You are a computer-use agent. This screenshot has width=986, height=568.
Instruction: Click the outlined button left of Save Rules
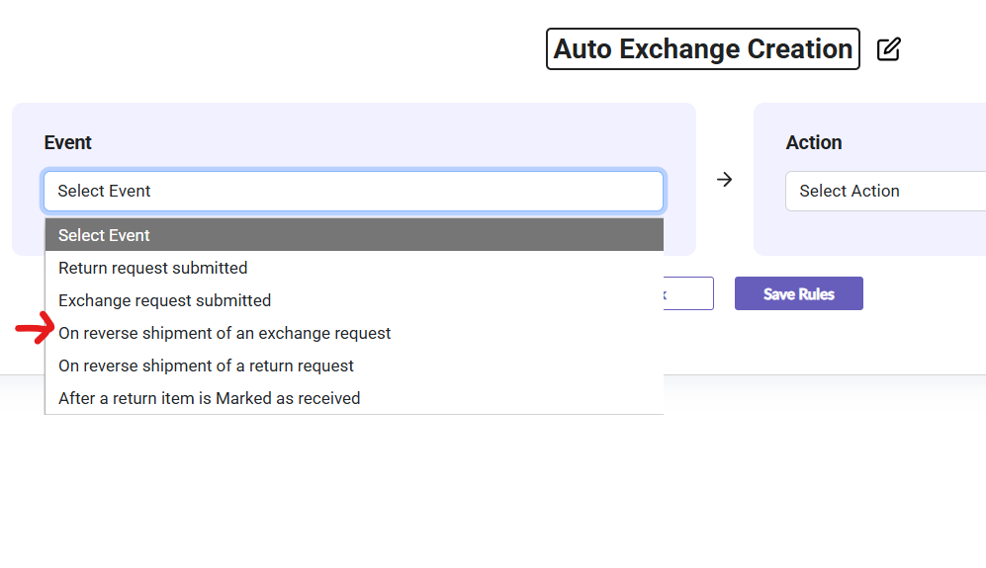click(690, 293)
